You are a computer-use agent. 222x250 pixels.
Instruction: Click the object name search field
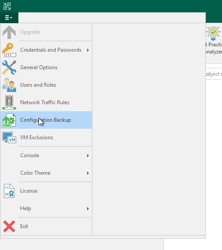click(x=214, y=74)
